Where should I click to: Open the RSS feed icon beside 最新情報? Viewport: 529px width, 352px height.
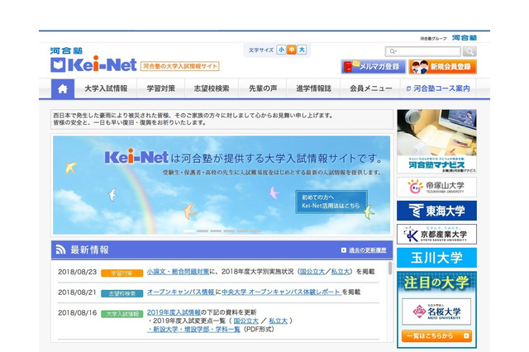pos(60,250)
